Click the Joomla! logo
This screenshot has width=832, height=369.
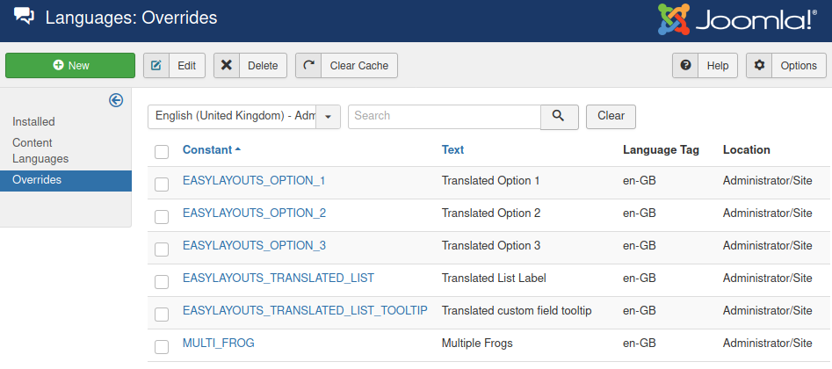click(736, 19)
